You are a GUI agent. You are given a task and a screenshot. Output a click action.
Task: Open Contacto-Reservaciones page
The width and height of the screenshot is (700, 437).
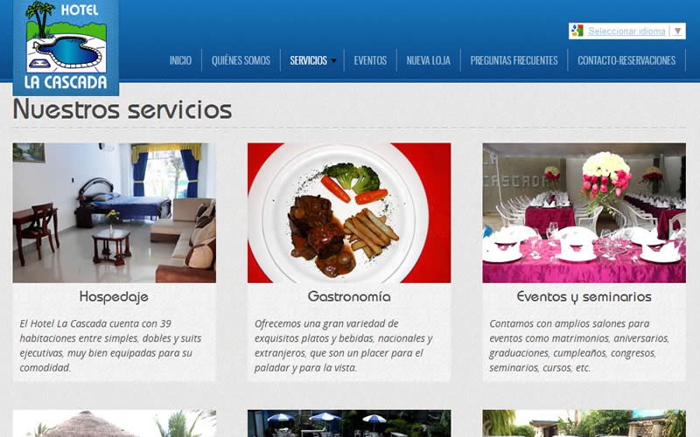point(626,60)
